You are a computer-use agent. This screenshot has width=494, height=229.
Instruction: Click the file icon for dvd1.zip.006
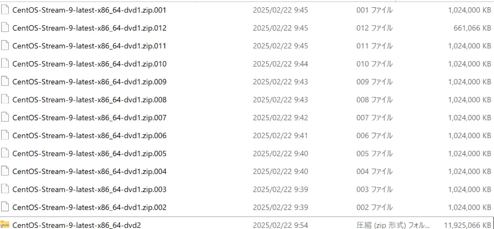pyautogui.click(x=5, y=135)
